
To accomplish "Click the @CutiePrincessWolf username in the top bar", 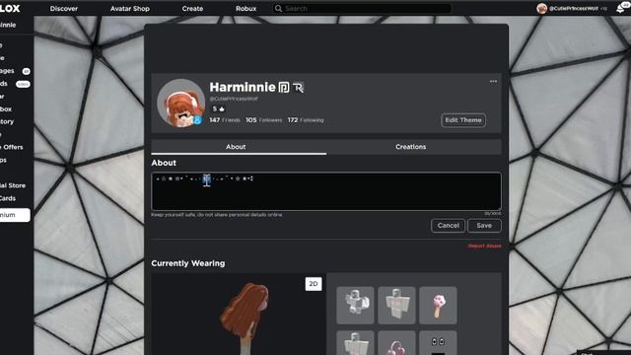I will pos(574,9).
